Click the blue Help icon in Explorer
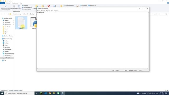 168,3
